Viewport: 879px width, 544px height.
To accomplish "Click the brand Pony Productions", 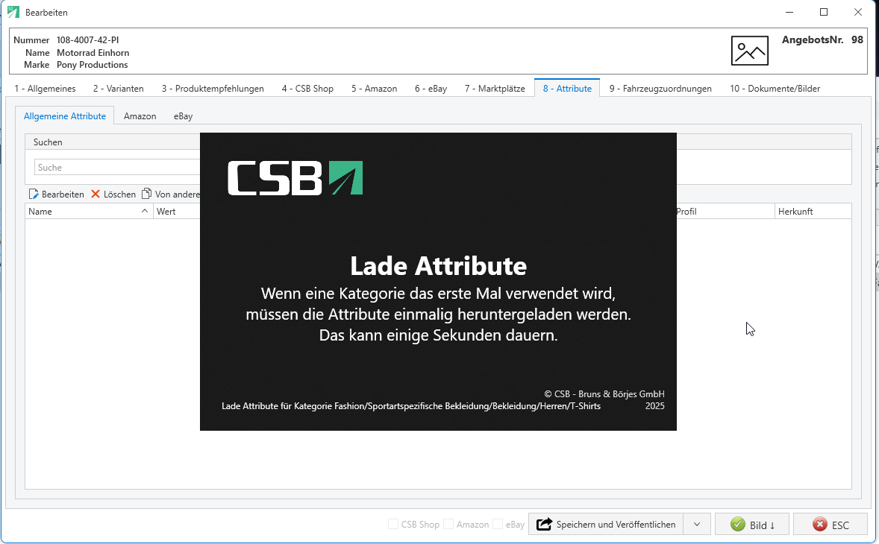I will point(93,65).
